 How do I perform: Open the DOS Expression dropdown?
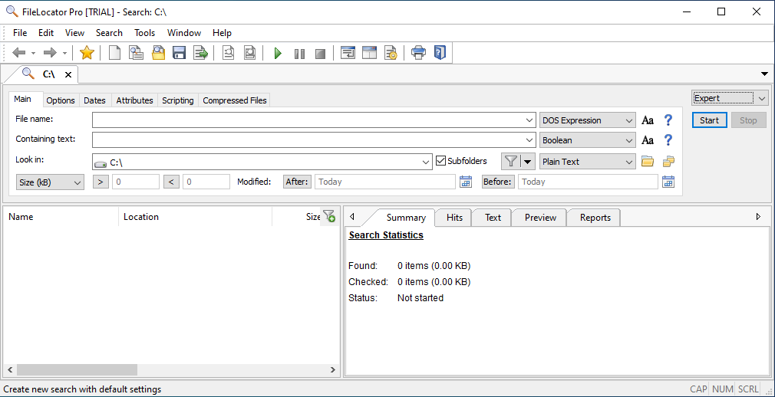click(587, 120)
